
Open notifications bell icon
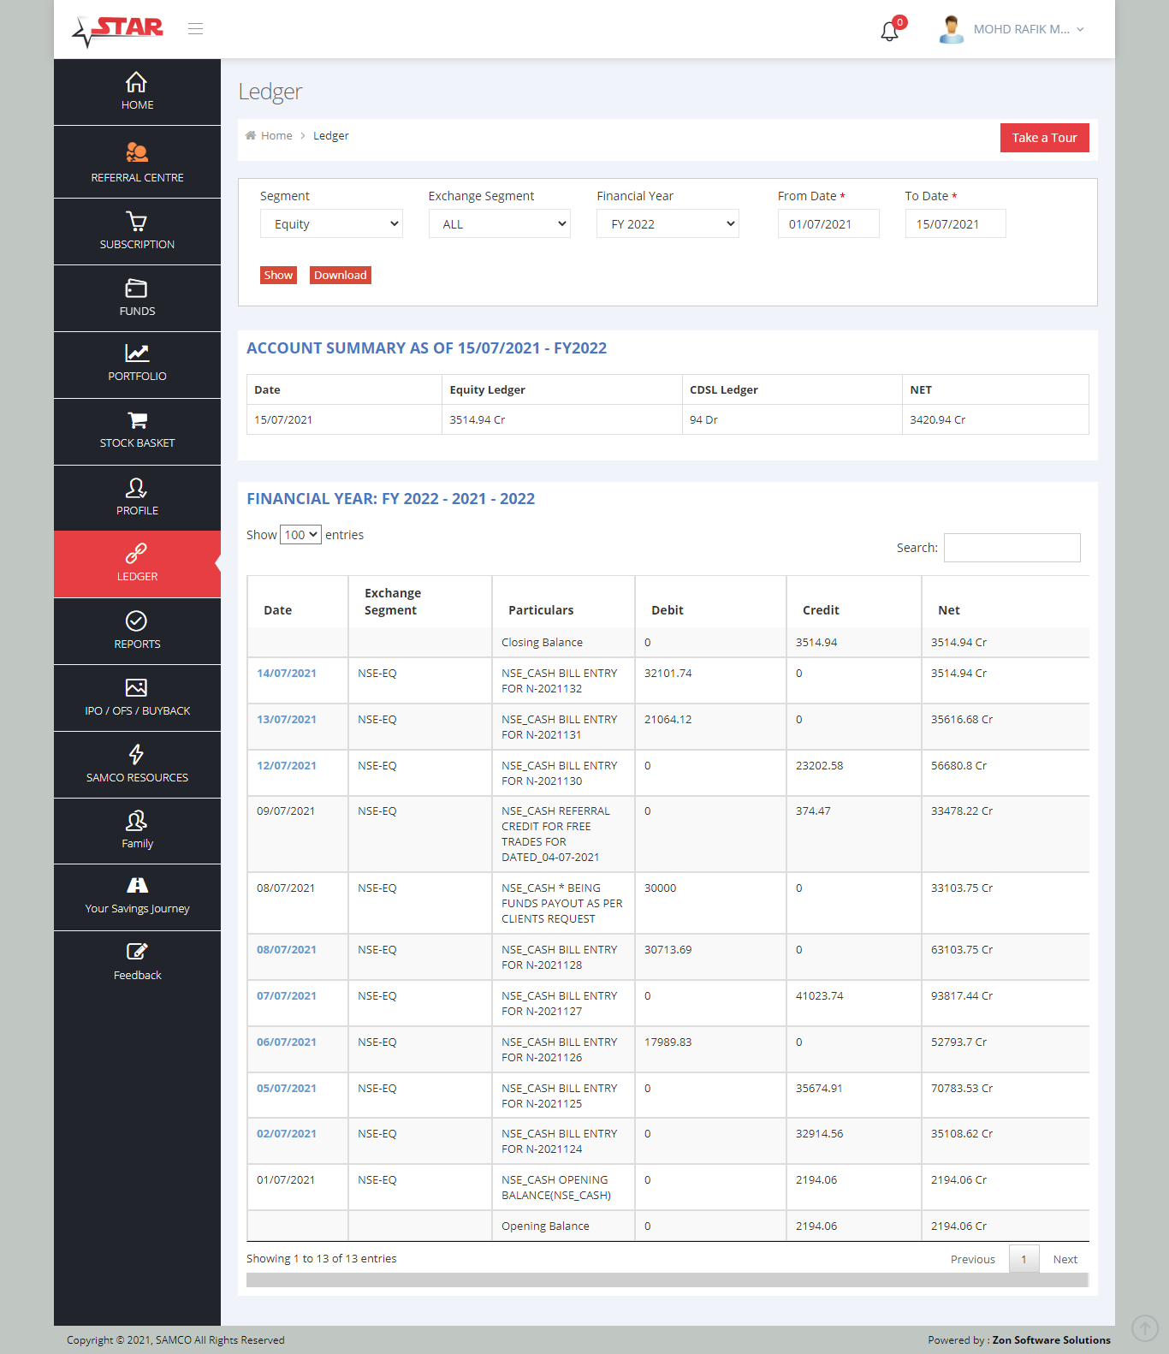click(890, 31)
